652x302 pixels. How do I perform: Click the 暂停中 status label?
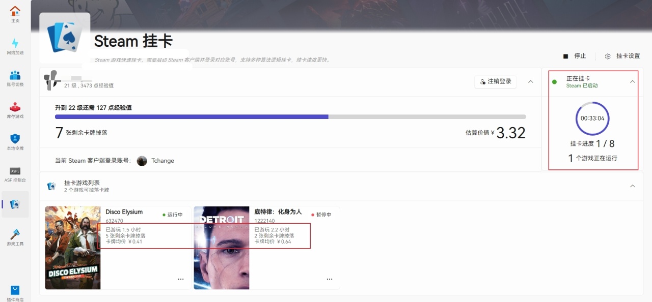coord(321,215)
